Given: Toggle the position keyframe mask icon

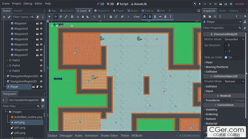Looking at the screenshot, I should (x=145, y=17).
